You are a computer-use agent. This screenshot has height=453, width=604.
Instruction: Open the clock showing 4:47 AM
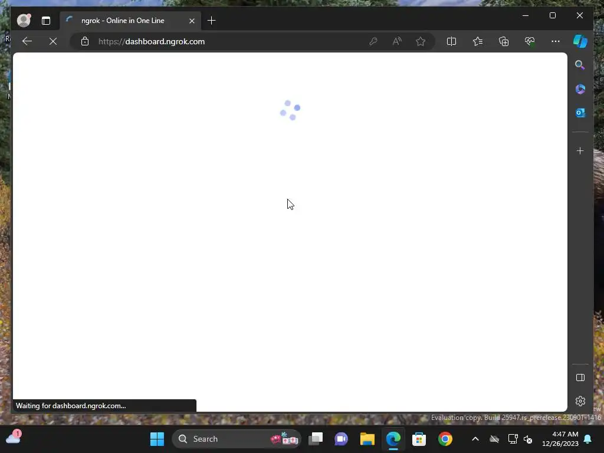click(x=560, y=439)
